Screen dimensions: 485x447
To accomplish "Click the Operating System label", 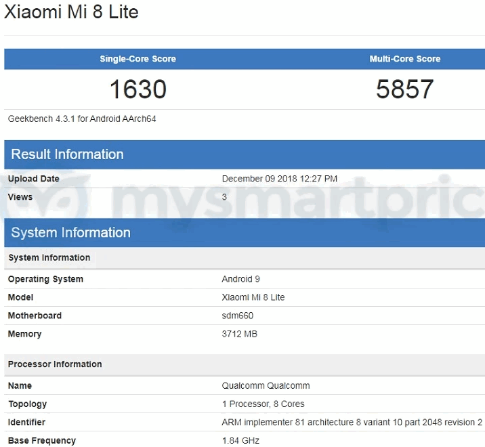I will point(45,279).
